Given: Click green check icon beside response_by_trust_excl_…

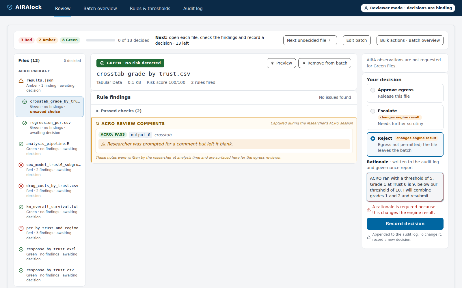Looking at the screenshot, I should click(x=21, y=249).
